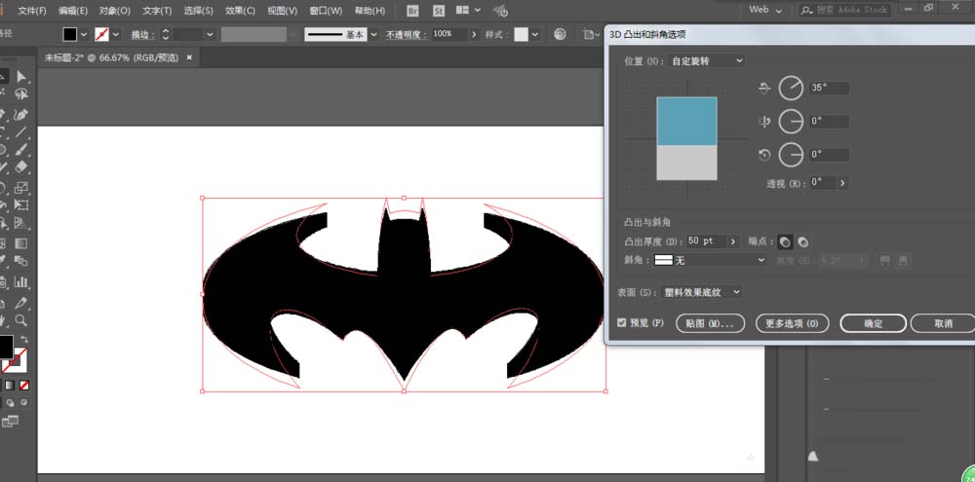Click the black fill swatch in control bar
975x482 pixels.
(69, 34)
